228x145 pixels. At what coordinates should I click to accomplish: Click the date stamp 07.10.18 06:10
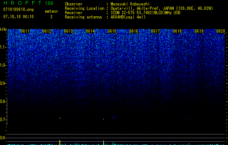click(x=18, y=17)
